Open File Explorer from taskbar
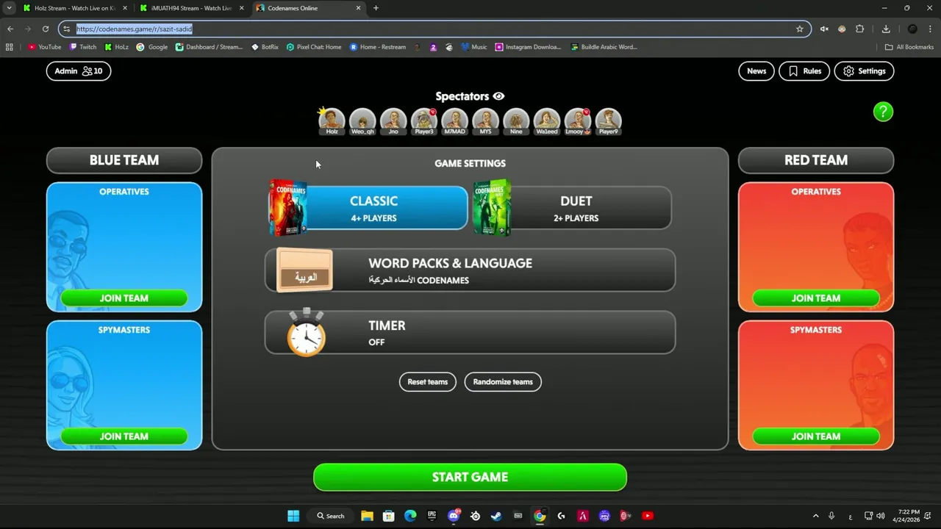941x529 pixels. [x=367, y=516]
